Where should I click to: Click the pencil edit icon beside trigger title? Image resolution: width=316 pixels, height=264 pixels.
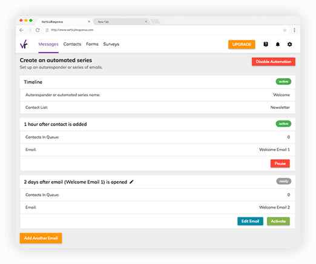pos(131,182)
